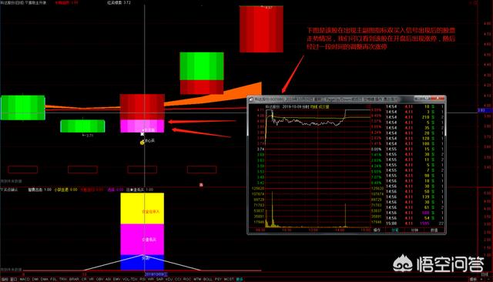Screen dimensions: 493x282
Task: Select the DMA indicator tab
Action: pyautogui.click(x=45, y=279)
